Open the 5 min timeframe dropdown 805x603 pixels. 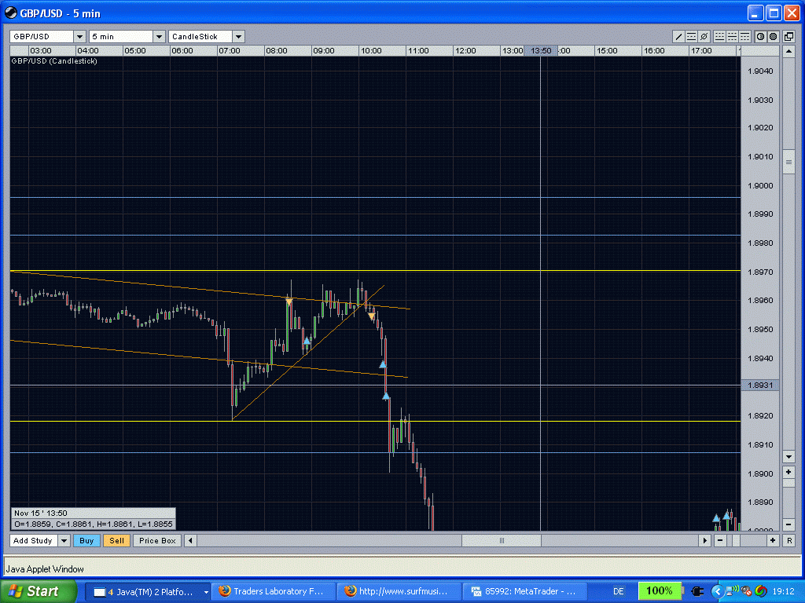[159, 36]
